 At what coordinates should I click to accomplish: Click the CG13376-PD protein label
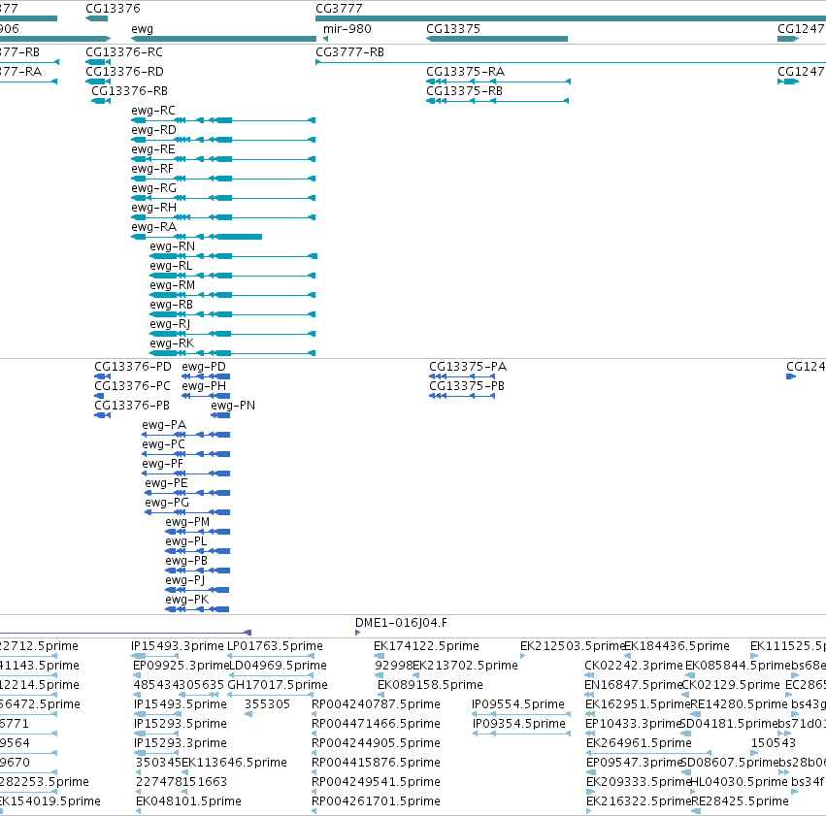[x=133, y=367]
